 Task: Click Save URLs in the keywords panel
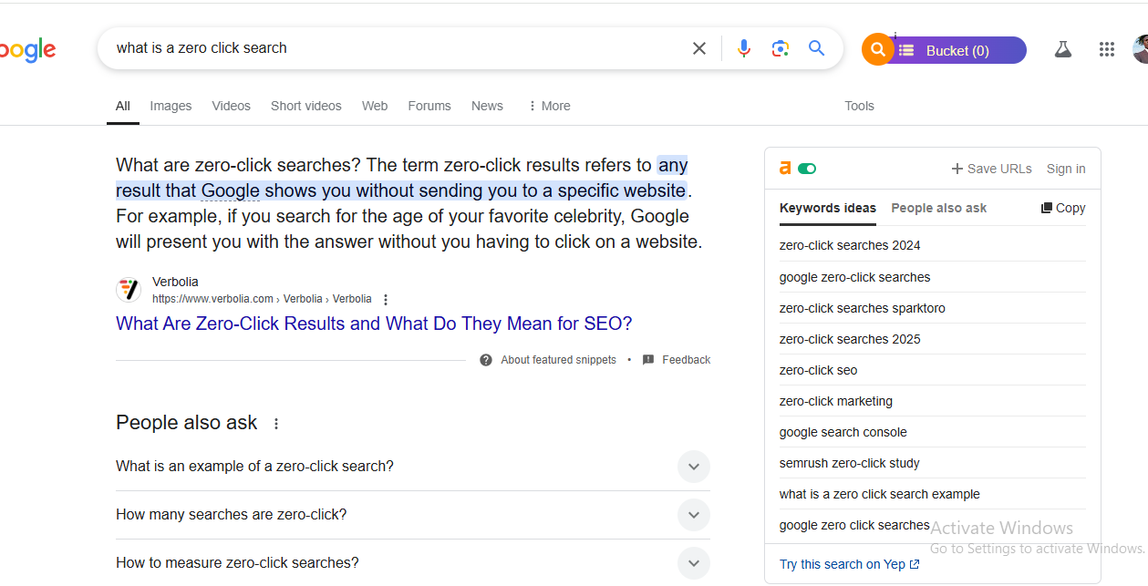tap(991, 169)
